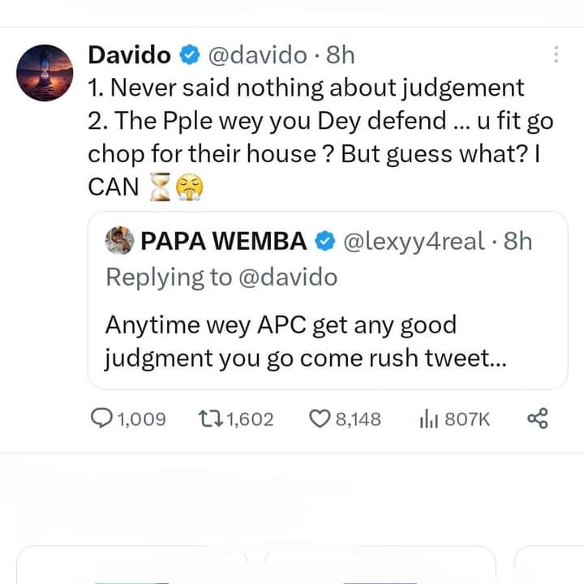
Task: Click @davido in the Replying to line
Action: (x=288, y=277)
